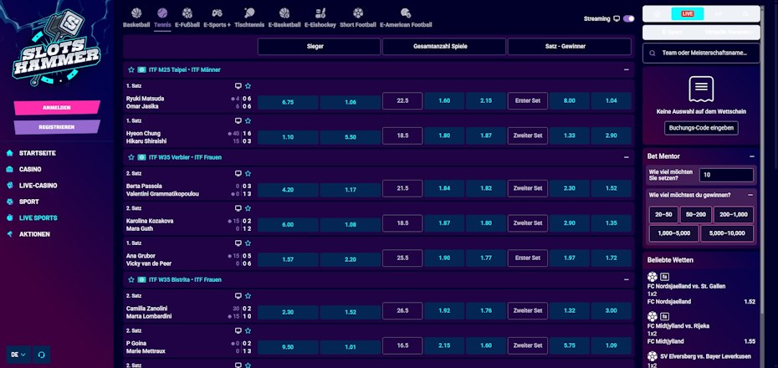Click football icon beside FC Midtjylland bet
The image size is (778, 368).
[x=653, y=316]
